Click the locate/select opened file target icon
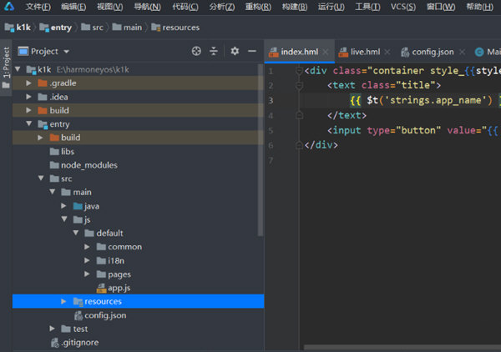The width and height of the screenshot is (501, 352). [196, 51]
